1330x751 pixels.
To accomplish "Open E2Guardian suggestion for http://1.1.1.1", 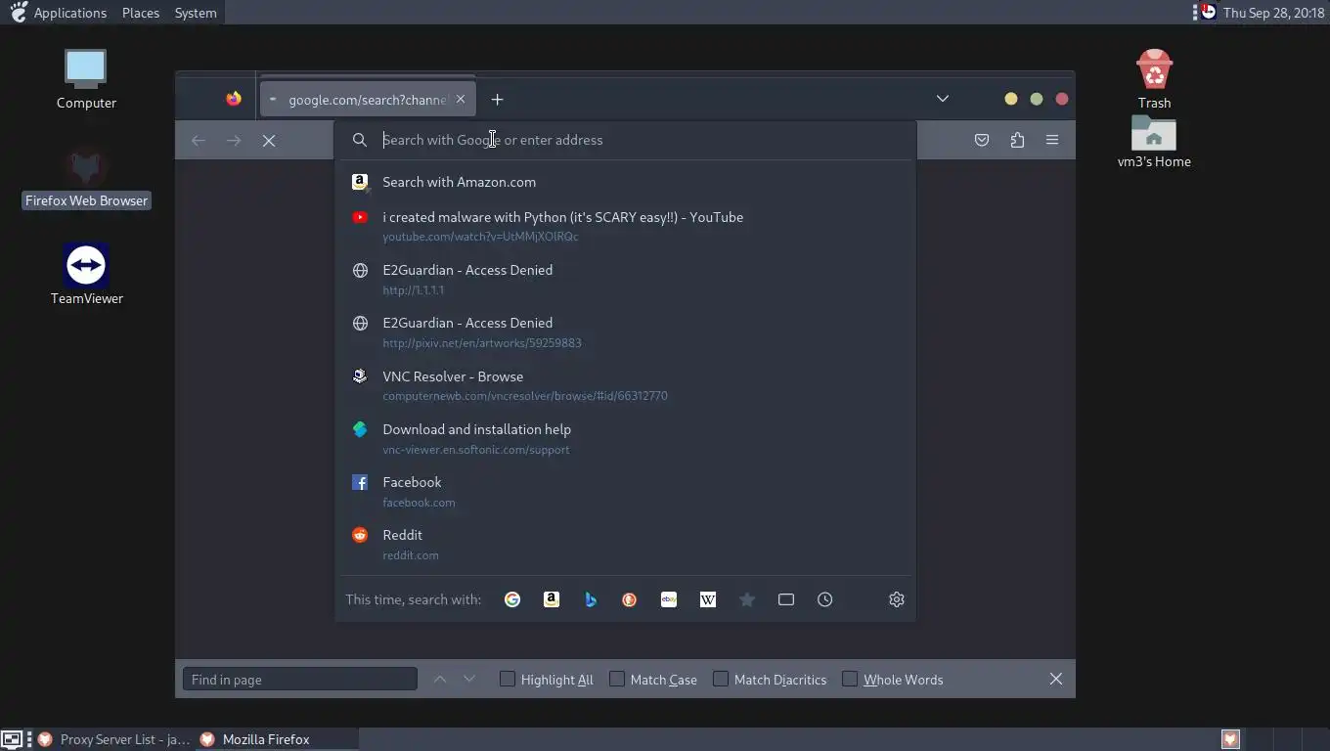I will 625,279.
